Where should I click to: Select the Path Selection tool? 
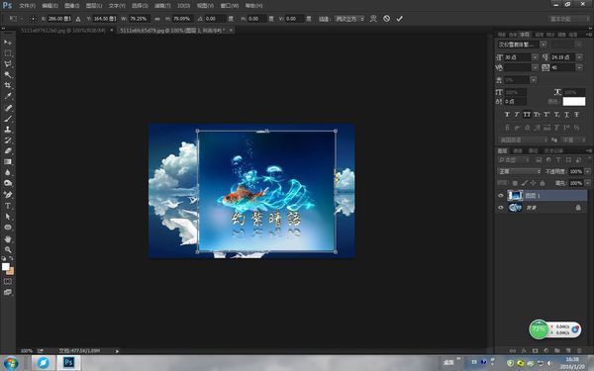8,217
